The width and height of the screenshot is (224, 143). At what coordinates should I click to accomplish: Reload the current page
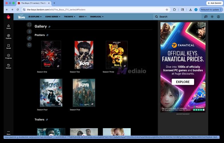coord(18,10)
